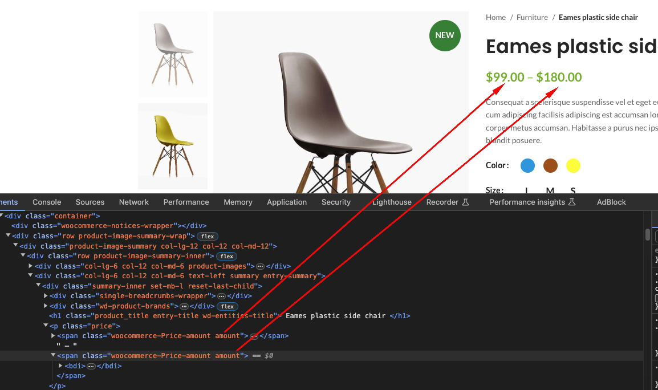Click the Home breadcrumb link

(495, 17)
